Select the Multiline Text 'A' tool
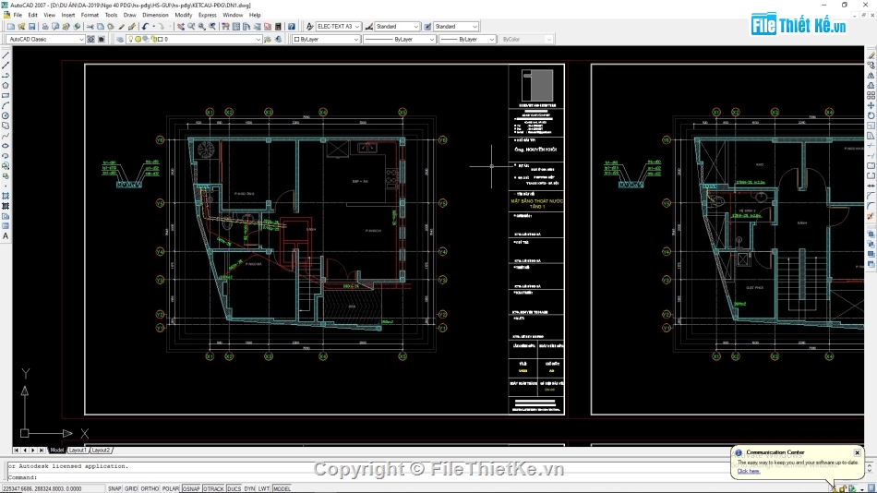The height and width of the screenshot is (493, 877). (x=6, y=236)
